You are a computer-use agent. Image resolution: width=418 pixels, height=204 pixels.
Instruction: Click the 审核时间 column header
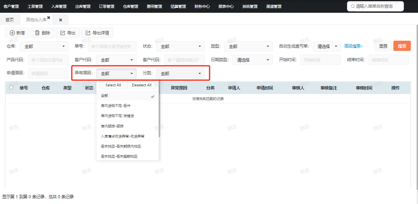click(x=364, y=88)
